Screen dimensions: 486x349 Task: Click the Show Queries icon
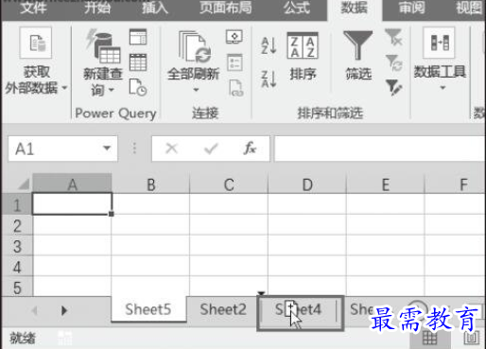tap(138, 37)
